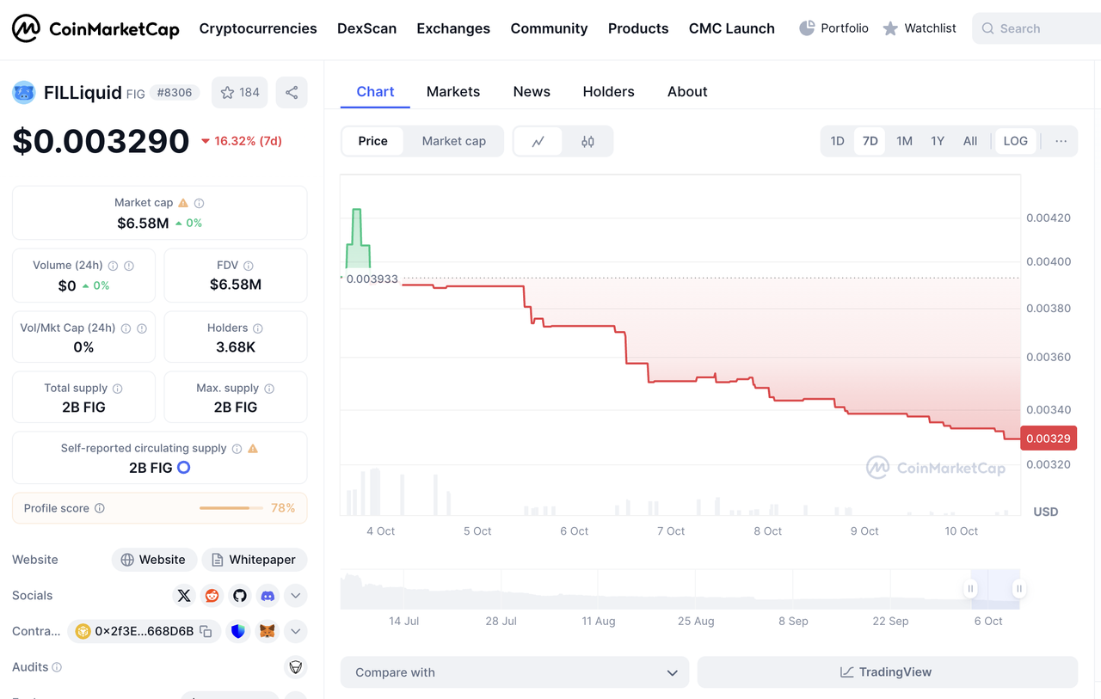The width and height of the screenshot is (1101, 699).
Task: Open the Whitepaper button
Action: click(255, 560)
